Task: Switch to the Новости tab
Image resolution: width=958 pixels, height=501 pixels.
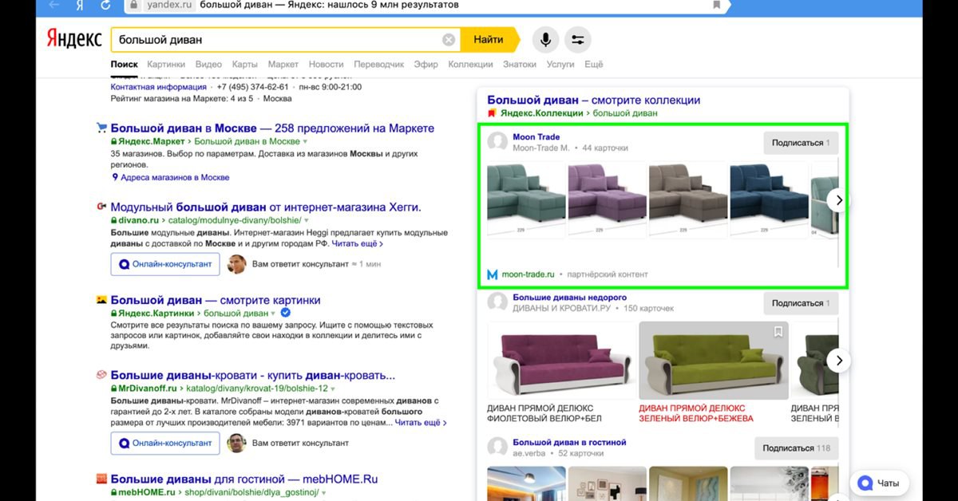Action: (326, 65)
